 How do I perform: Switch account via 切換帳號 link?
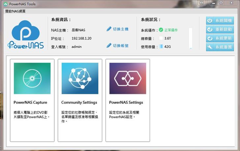click(121, 46)
